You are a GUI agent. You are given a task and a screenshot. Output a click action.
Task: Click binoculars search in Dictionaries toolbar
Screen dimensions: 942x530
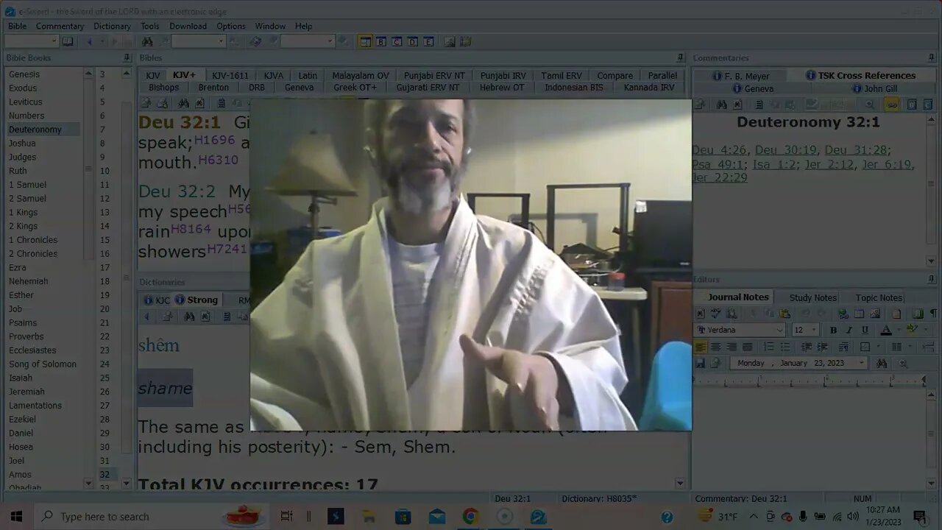click(189, 317)
